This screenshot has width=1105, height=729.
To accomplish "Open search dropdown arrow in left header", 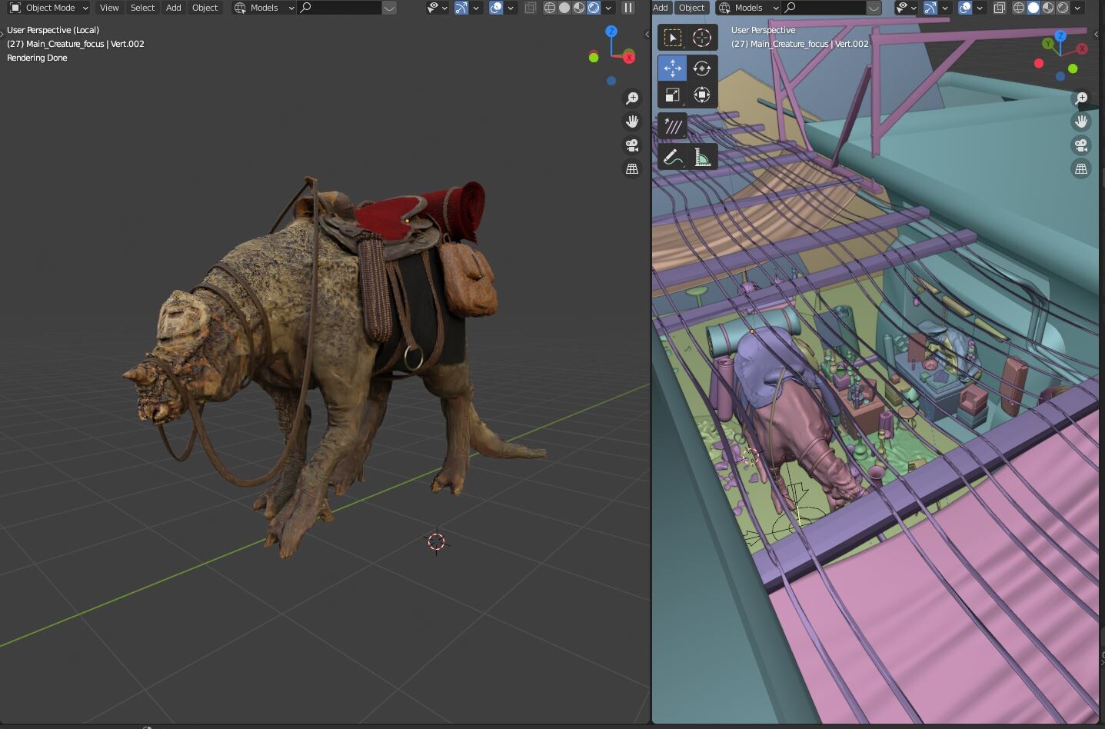I will (x=390, y=8).
